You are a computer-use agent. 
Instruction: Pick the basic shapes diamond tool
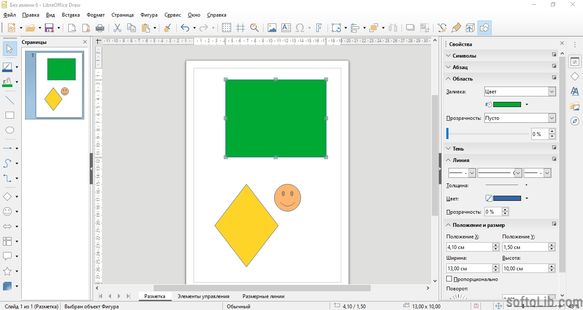[x=8, y=197]
